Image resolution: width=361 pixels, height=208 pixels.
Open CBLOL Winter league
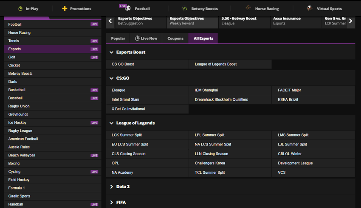[x=313, y=154]
